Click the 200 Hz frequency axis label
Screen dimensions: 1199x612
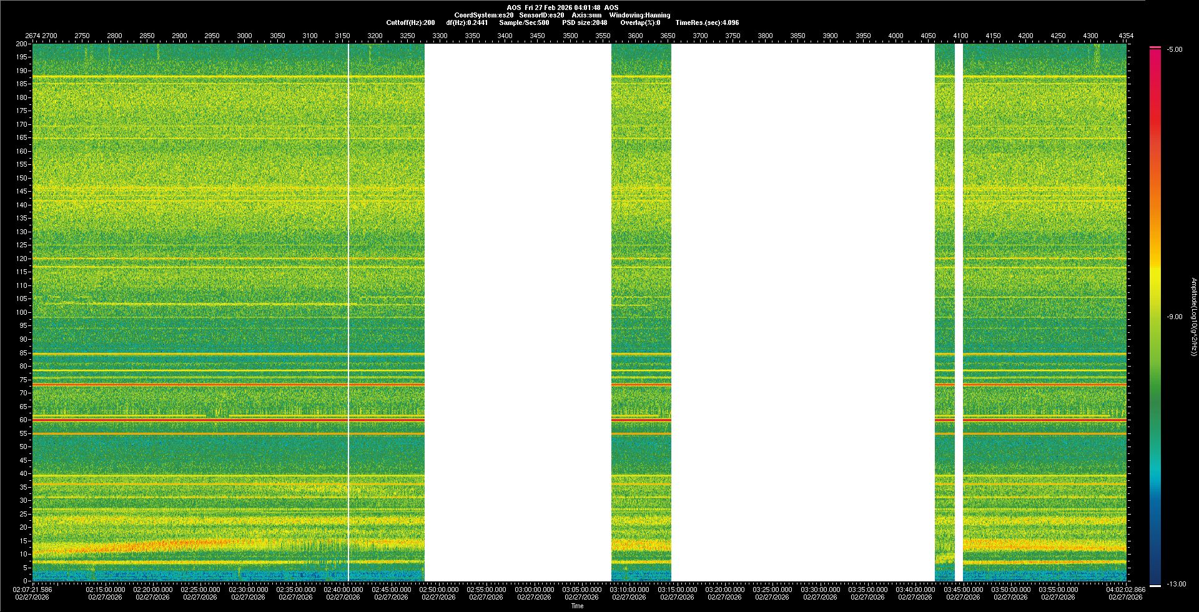pos(21,44)
